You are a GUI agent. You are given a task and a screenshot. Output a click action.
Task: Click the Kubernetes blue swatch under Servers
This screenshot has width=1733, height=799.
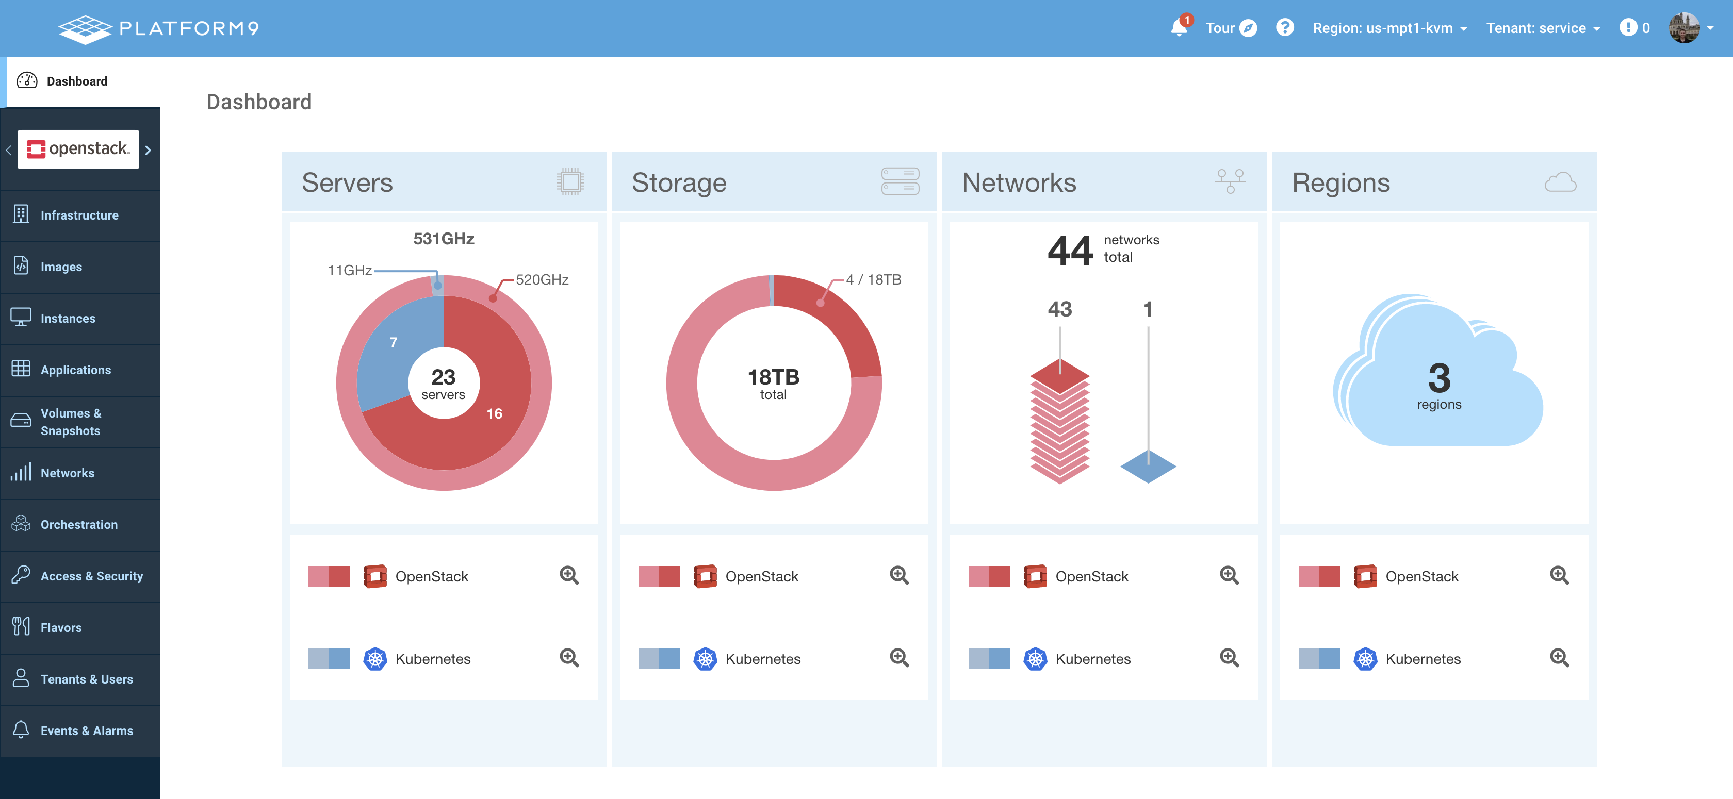(329, 658)
